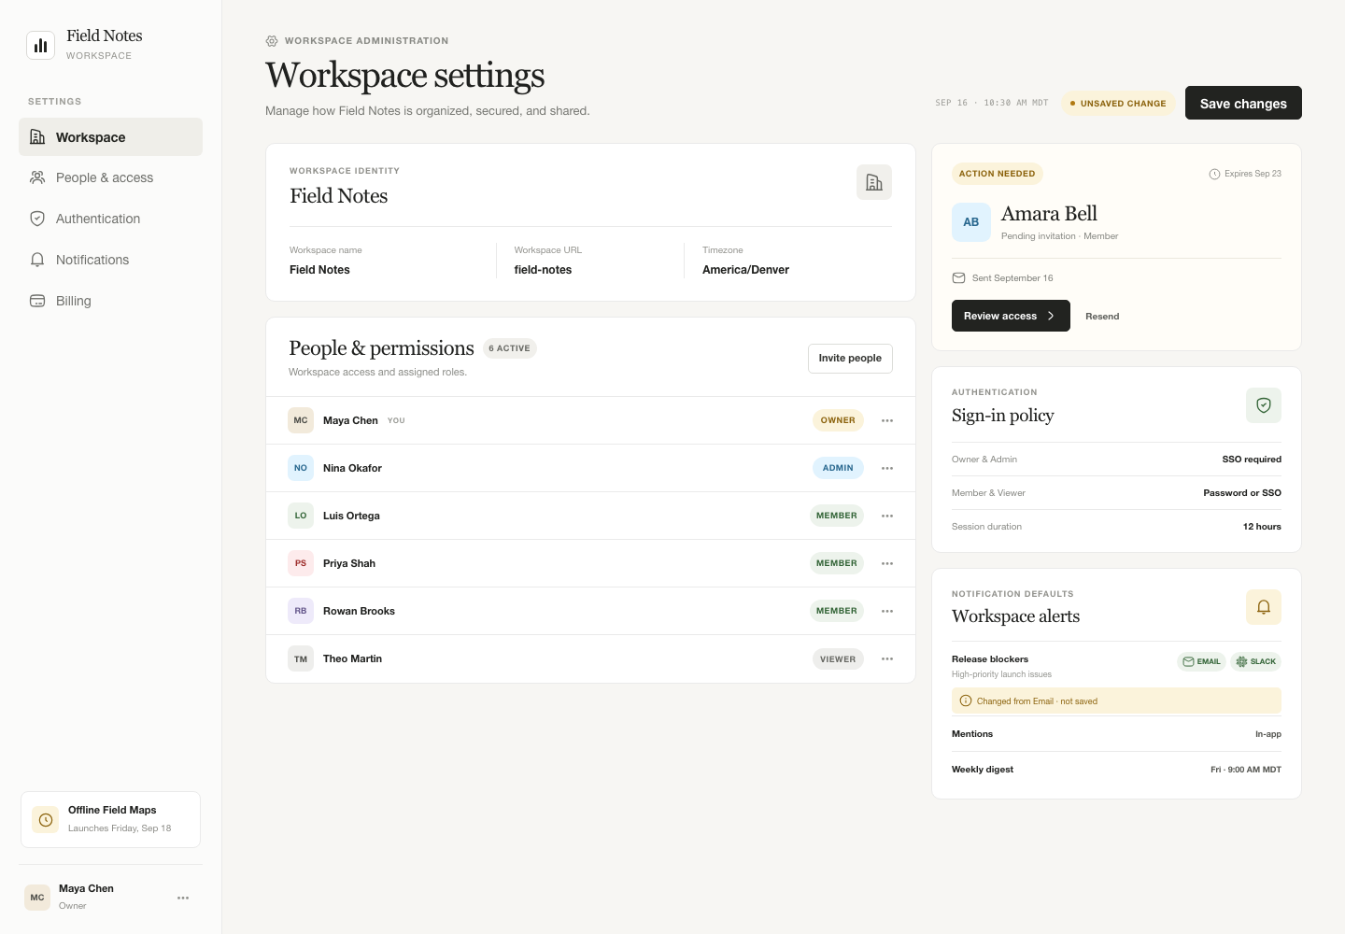Image resolution: width=1345 pixels, height=934 pixels.
Task: Click the building icon in Workspace identity card
Action: (874, 182)
